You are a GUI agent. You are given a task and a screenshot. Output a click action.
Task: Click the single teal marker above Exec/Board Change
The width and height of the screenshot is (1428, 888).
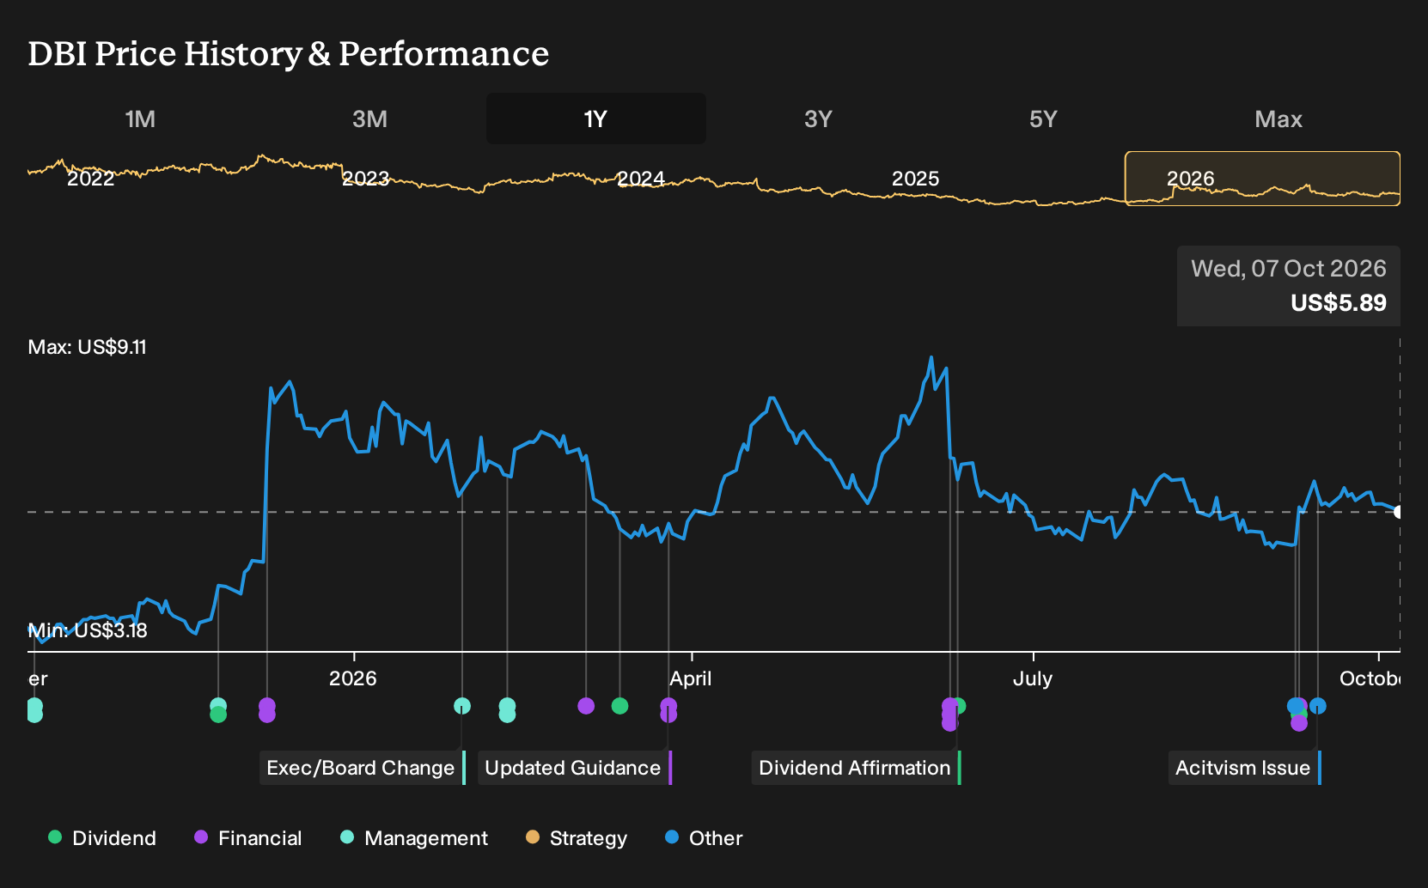pos(462,706)
